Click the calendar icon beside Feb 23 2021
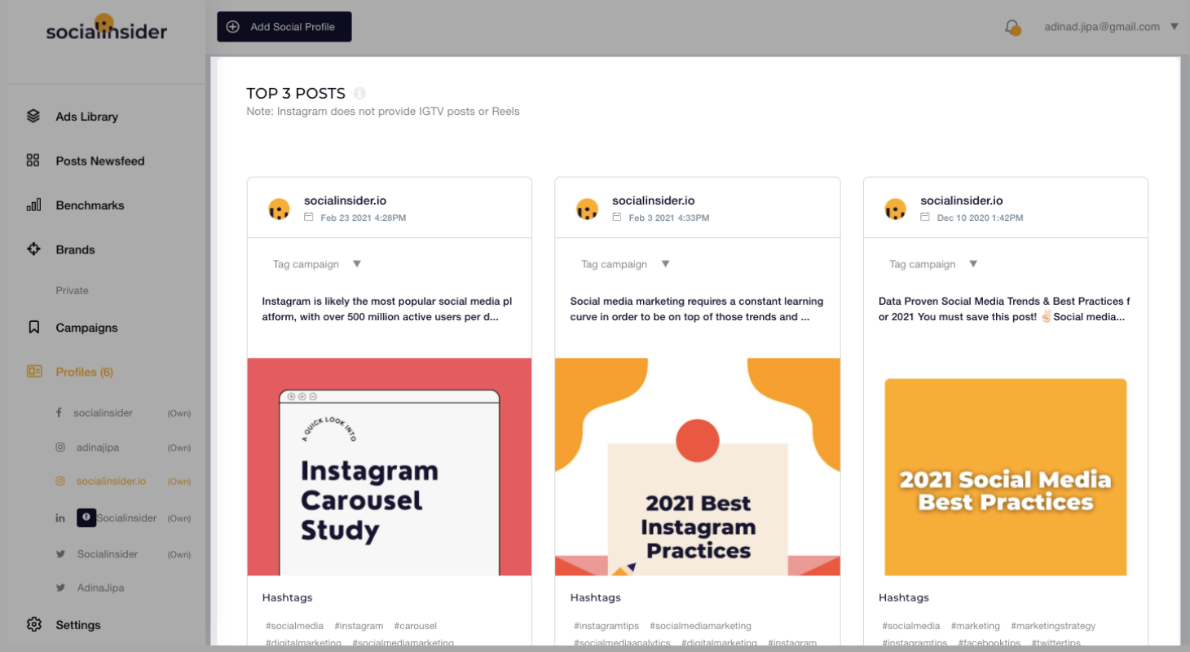Screen dimensions: 1190x652 [x=308, y=218]
